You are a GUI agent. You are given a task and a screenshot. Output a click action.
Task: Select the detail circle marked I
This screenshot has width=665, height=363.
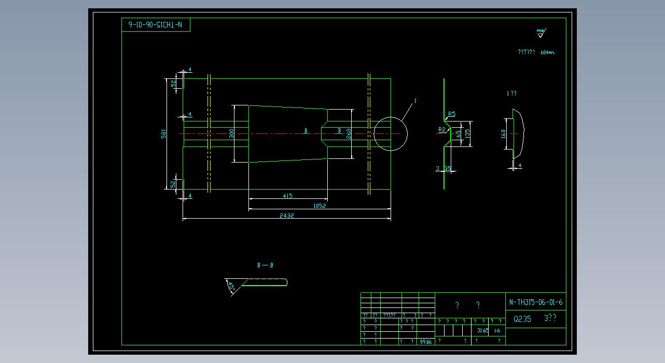pyautogui.click(x=390, y=133)
